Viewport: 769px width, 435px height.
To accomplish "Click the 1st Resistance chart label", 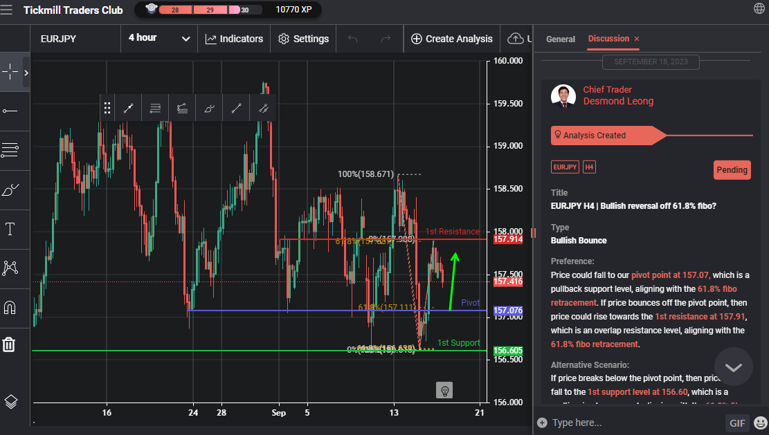I will click(452, 231).
